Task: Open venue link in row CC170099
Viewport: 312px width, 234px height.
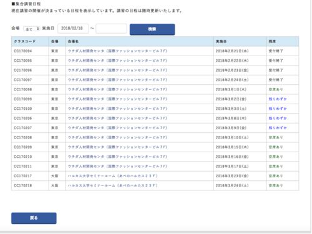Action: point(117,99)
